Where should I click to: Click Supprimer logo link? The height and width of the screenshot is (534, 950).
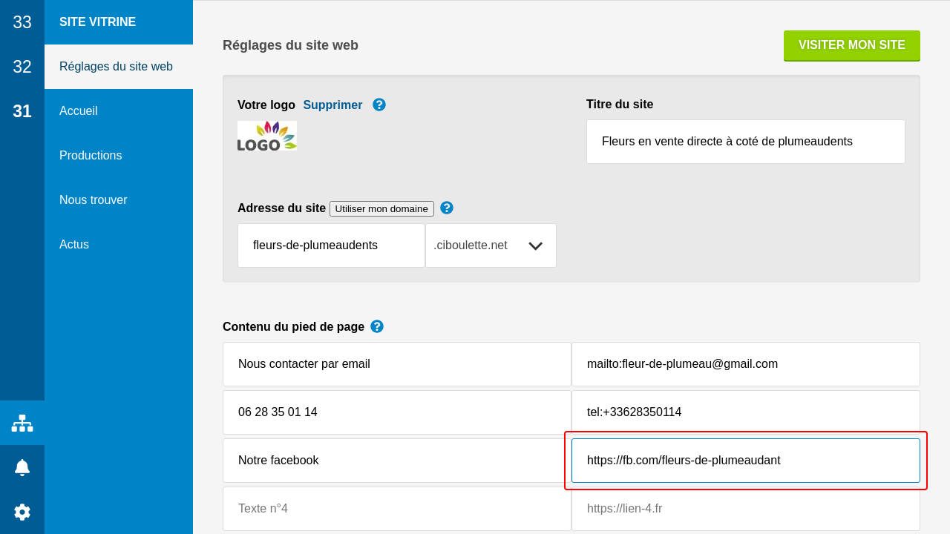(332, 105)
